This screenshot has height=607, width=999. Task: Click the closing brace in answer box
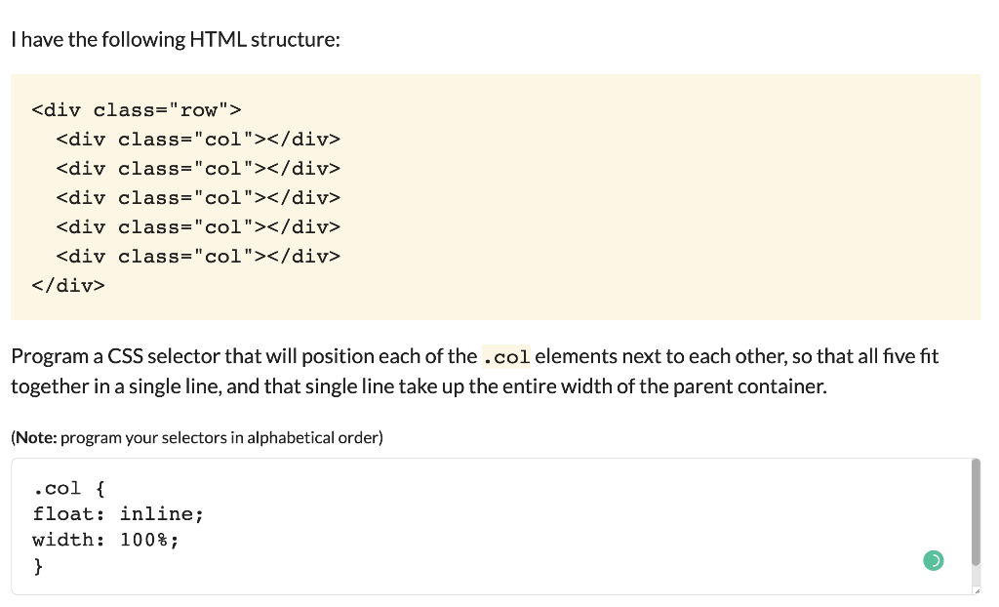[38, 566]
